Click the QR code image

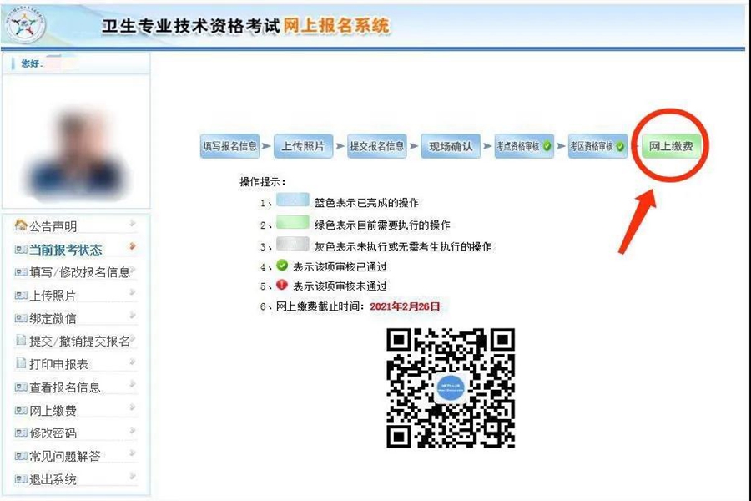tap(451, 387)
